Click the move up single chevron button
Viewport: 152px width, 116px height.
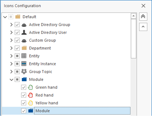coord(143,27)
